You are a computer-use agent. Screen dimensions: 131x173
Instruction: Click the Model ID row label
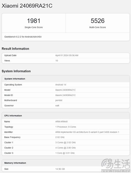click(x=8, y=95)
